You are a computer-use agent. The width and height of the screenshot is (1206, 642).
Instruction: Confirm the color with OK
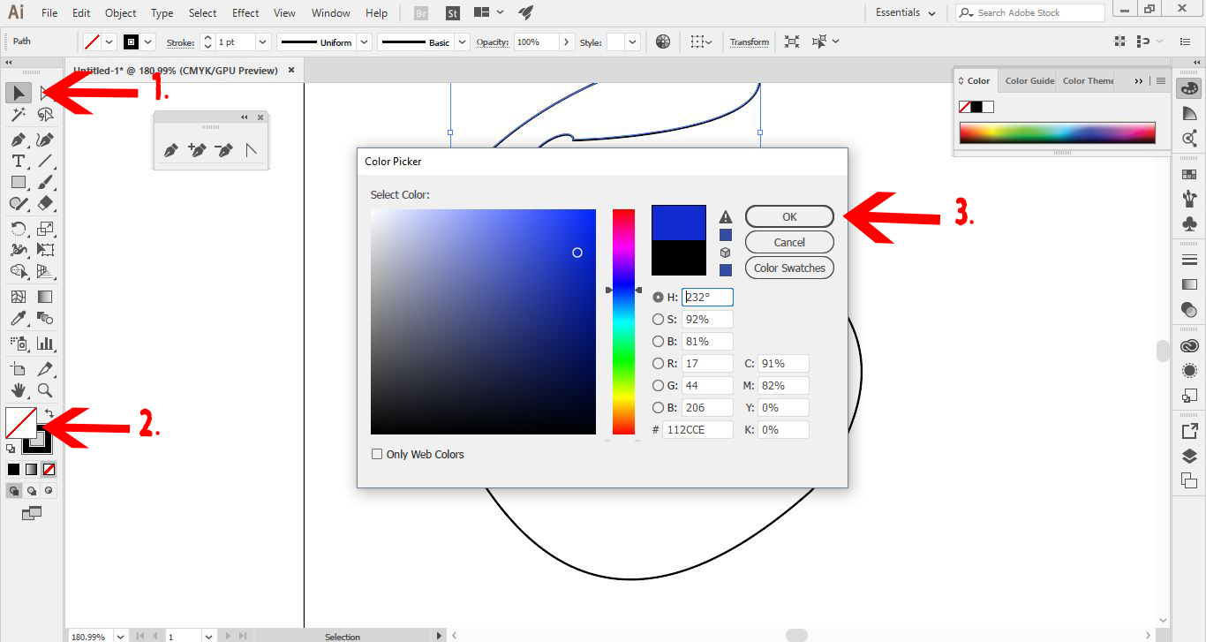(788, 215)
